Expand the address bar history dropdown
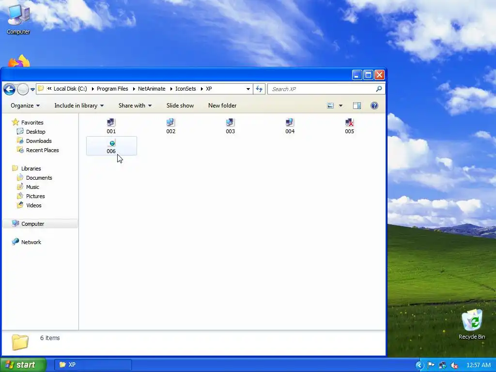The image size is (496, 372). tap(248, 89)
